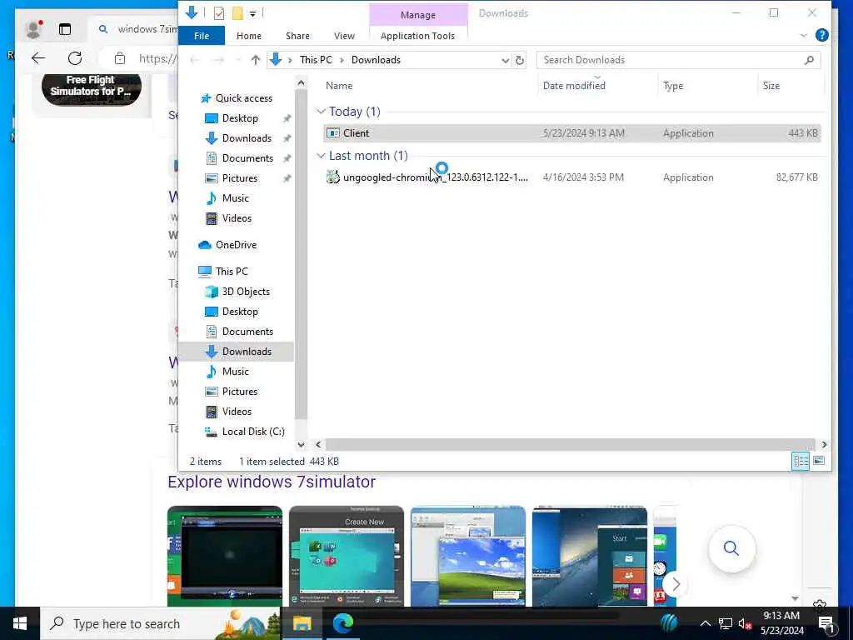Collapse the Today (1) group

[x=321, y=112]
